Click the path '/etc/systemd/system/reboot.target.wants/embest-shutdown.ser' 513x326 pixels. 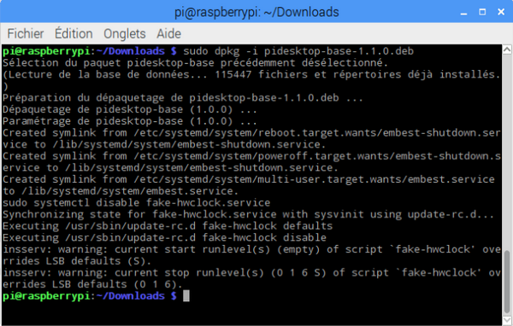click(317, 133)
